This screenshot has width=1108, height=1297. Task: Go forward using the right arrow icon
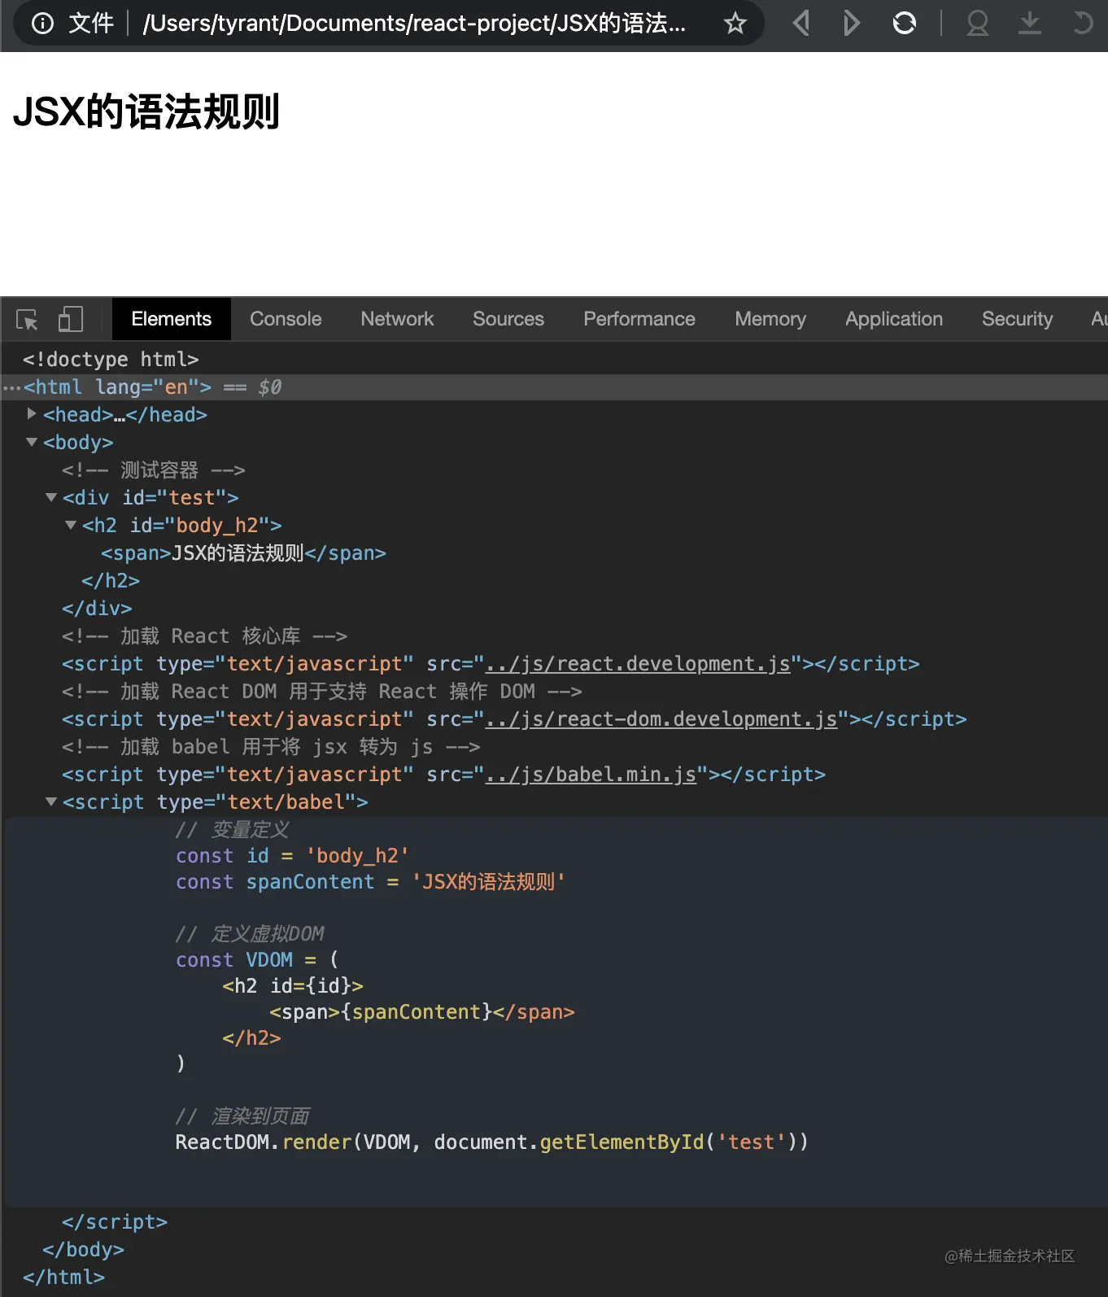851,23
